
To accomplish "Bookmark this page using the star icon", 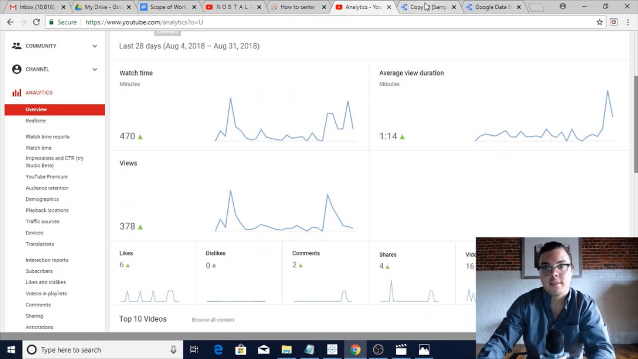I will (600, 22).
